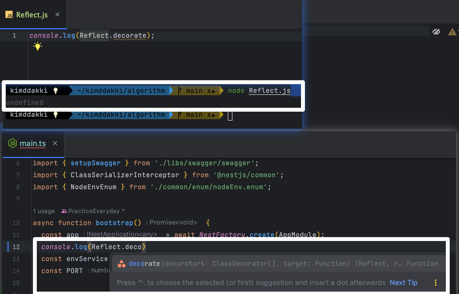459x294 pixels.
Task: Click line number 12 in main.ts gutter
Action: click(x=16, y=247)
